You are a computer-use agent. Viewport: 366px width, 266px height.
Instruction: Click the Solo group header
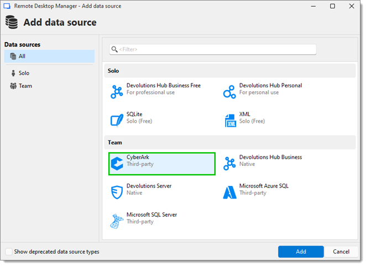tap(230, 71)
